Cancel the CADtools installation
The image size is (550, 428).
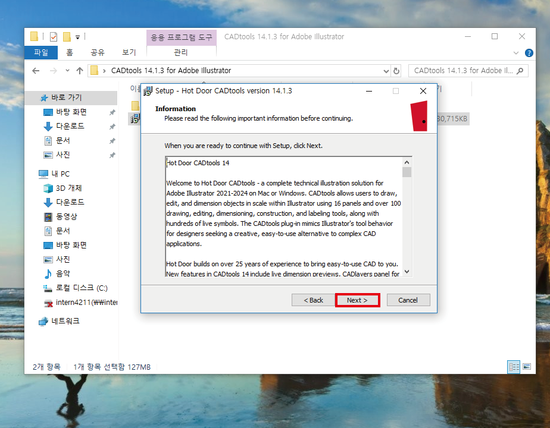(408, 300)
